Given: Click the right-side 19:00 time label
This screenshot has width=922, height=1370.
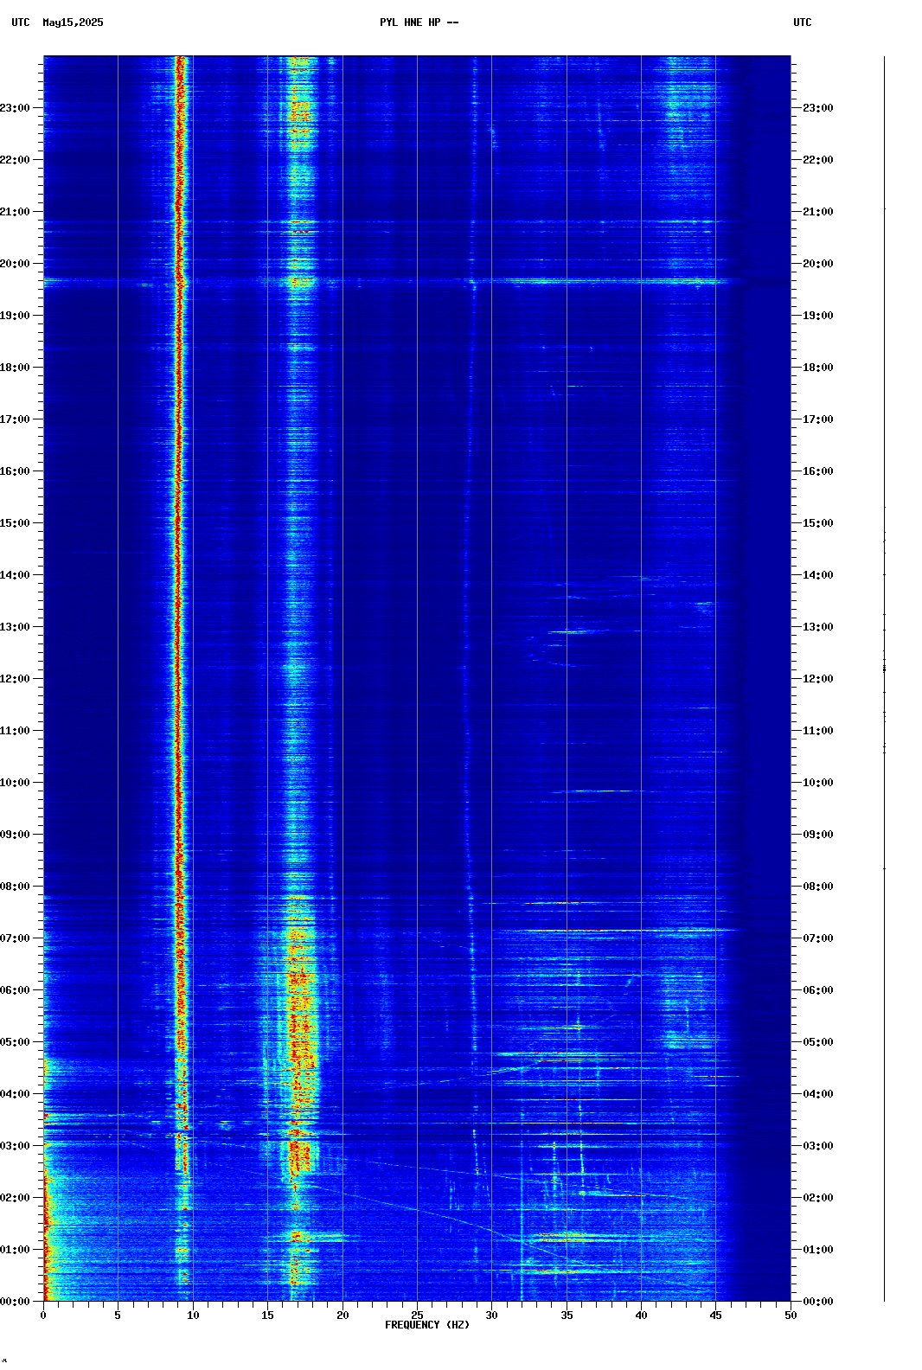Looking at the screenshot, I should click(x=818, y=316).
